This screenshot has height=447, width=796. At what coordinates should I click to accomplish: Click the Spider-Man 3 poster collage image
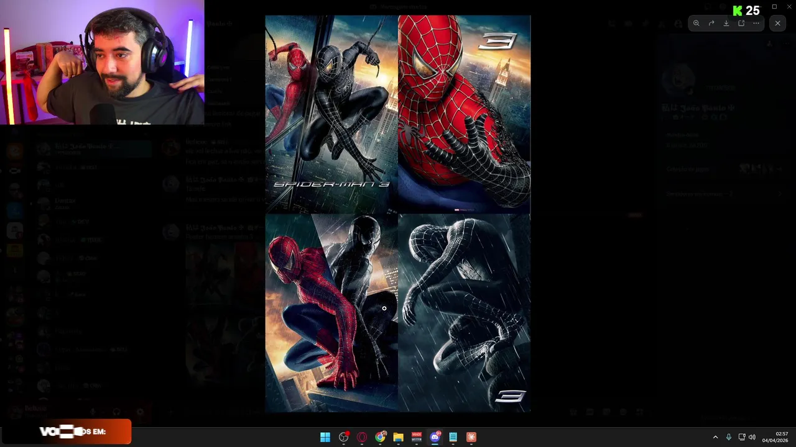coord(398,214)
